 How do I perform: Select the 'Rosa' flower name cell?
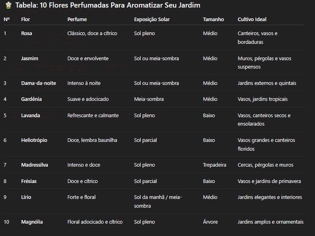click(x=26, y=33)
